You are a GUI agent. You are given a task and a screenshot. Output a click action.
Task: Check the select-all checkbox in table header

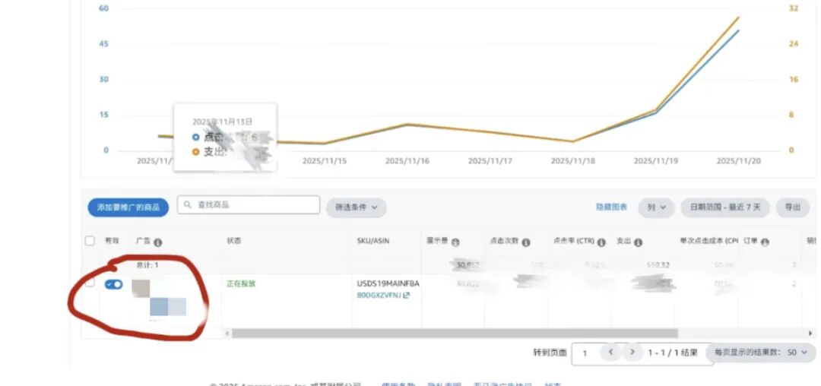90,241
